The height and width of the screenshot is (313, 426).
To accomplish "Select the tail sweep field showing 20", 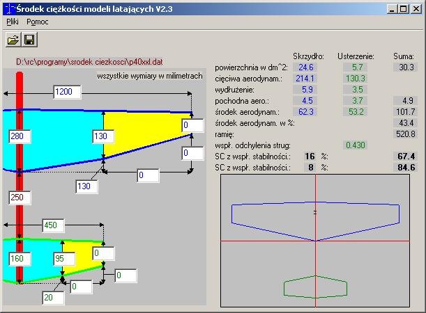I will (x=53, y=298).
